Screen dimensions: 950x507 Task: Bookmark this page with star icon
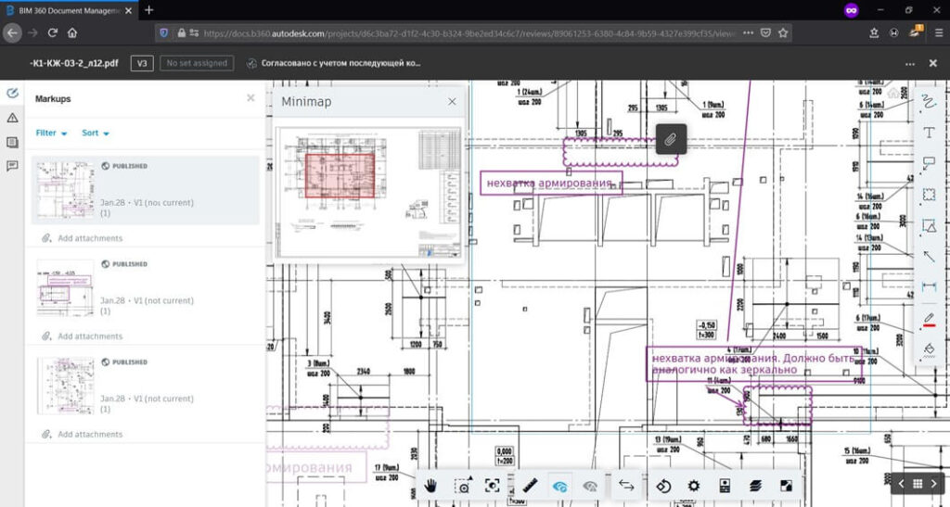(783, 33)
